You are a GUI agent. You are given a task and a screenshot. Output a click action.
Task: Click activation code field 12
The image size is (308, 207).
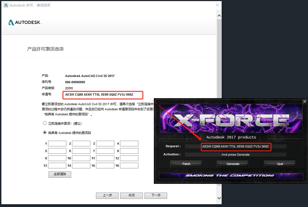click(x=129, y=158)
